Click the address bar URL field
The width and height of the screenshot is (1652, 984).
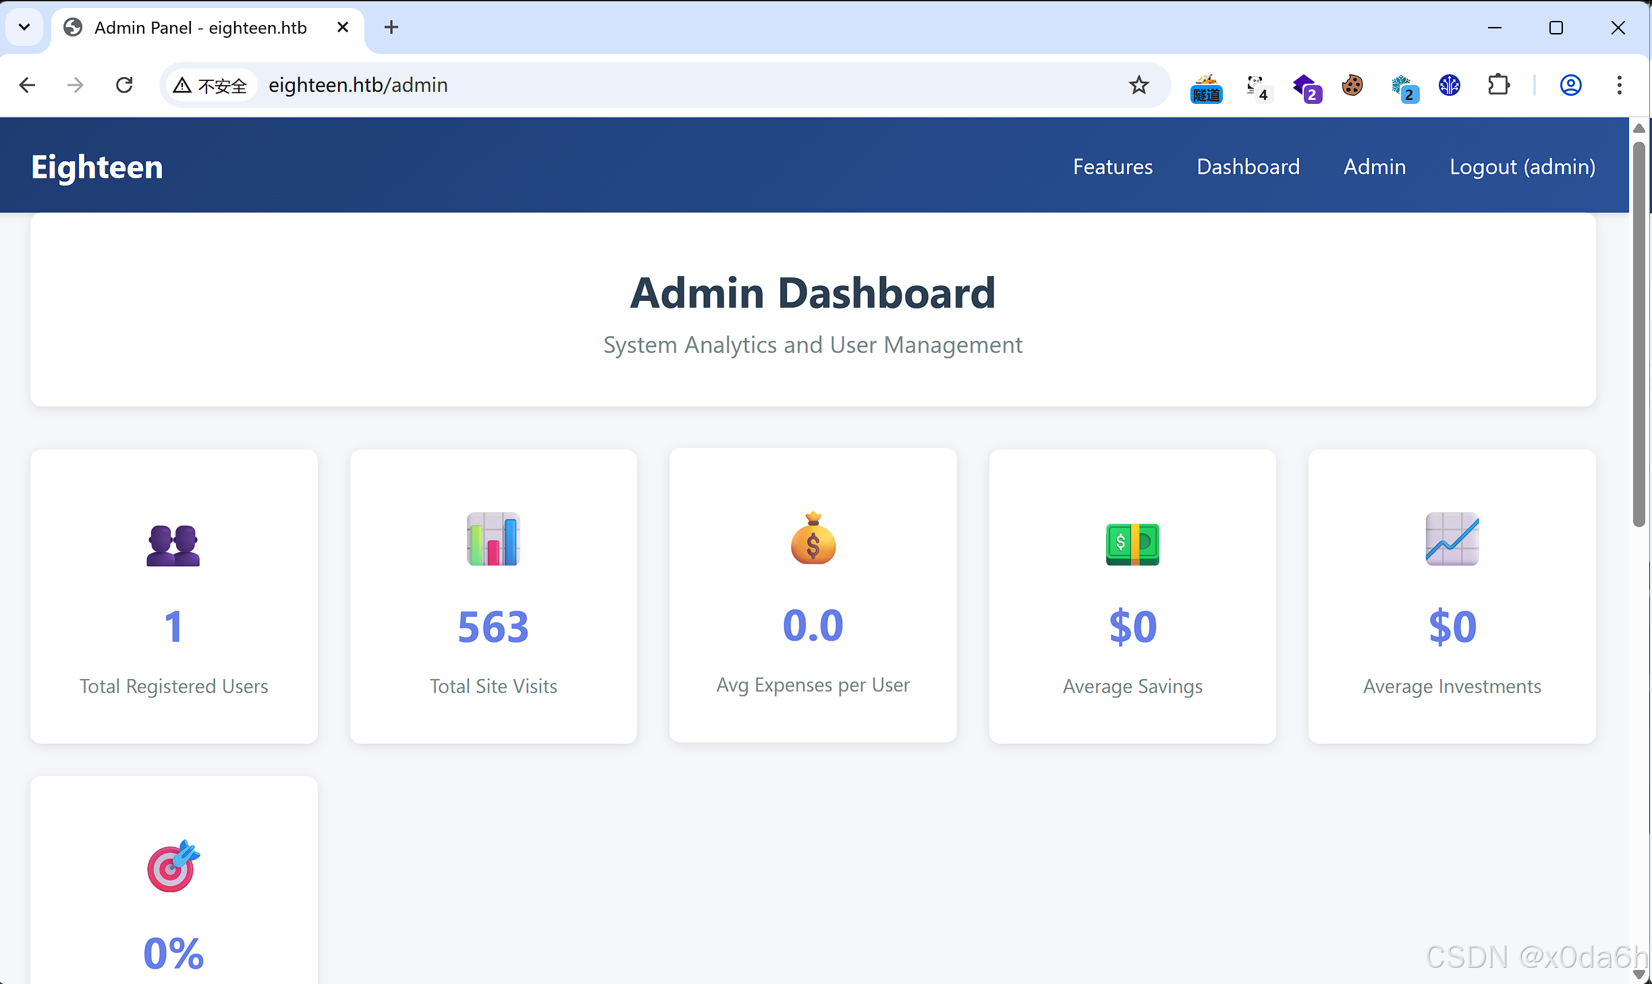pos(607,85)
